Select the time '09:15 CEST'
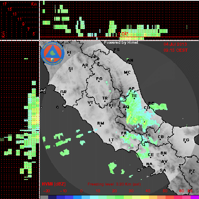 tap(176, 50)
